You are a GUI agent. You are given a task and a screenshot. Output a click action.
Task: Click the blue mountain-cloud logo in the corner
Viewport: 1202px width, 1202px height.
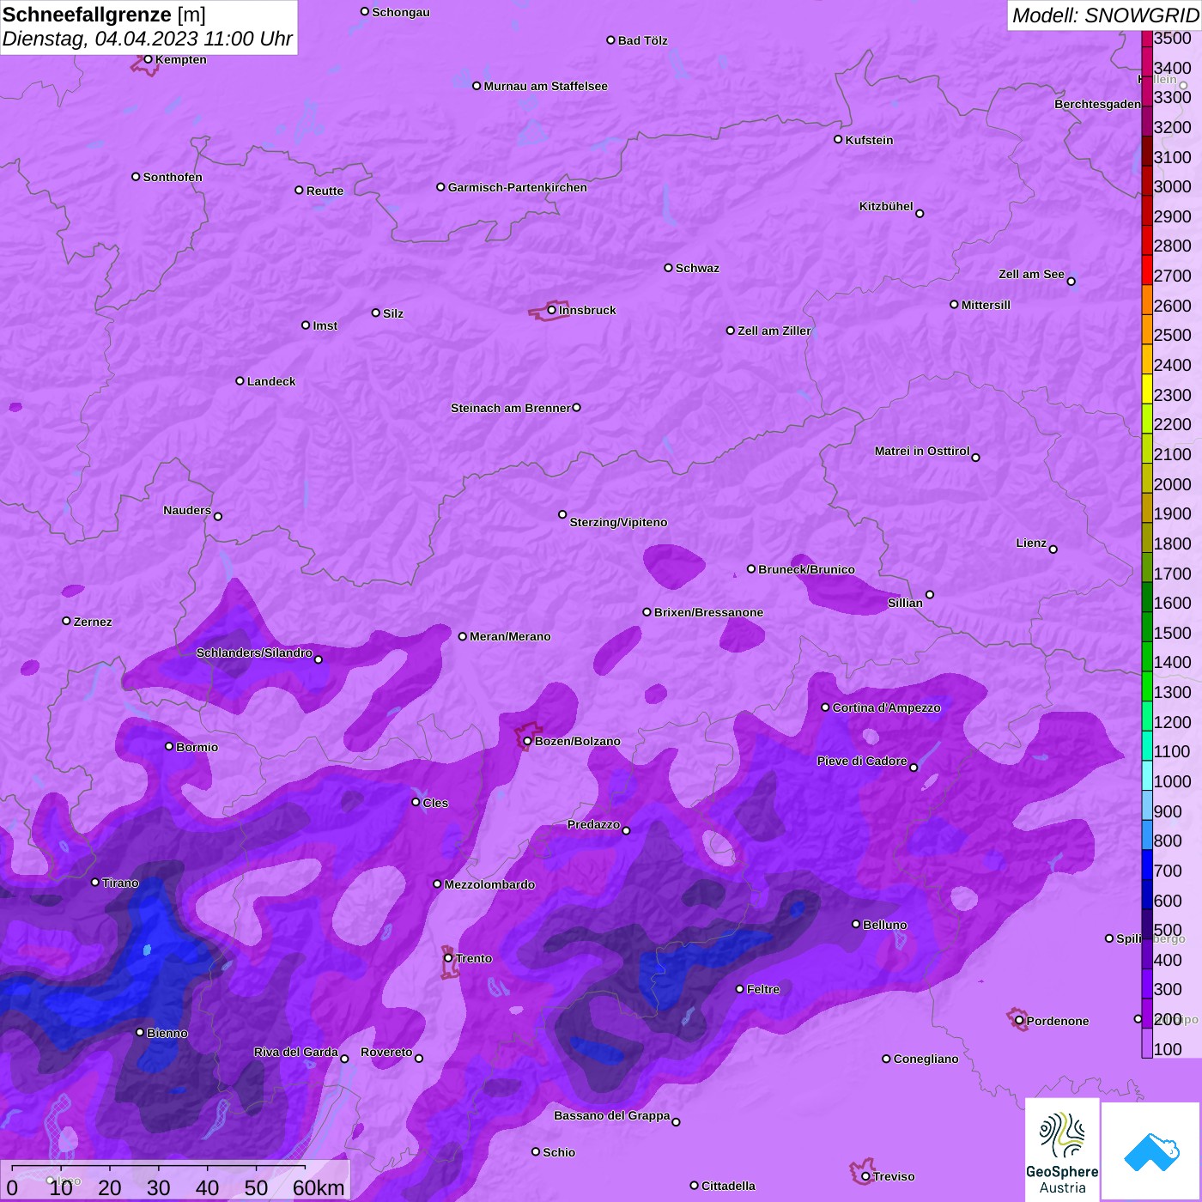click(x=1150, y=1151)
